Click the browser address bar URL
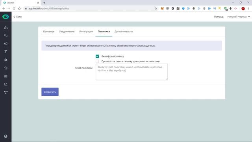The width and height of the screenshot is (252, 142). tap(49, 9)
